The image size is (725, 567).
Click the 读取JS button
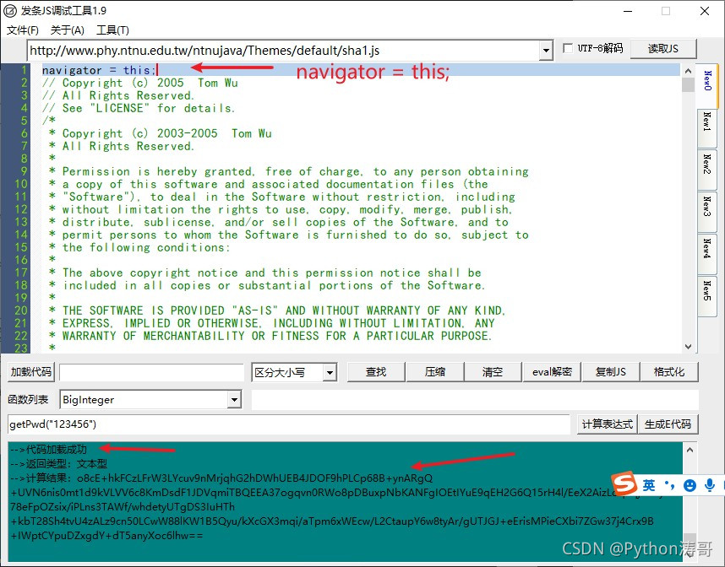tap(663, 48)
